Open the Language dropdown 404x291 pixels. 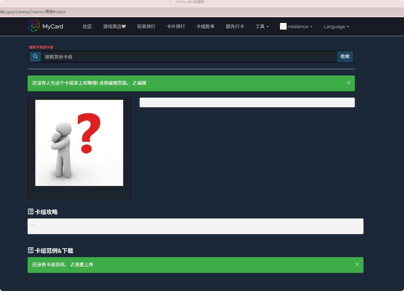(x=337, y=26)
